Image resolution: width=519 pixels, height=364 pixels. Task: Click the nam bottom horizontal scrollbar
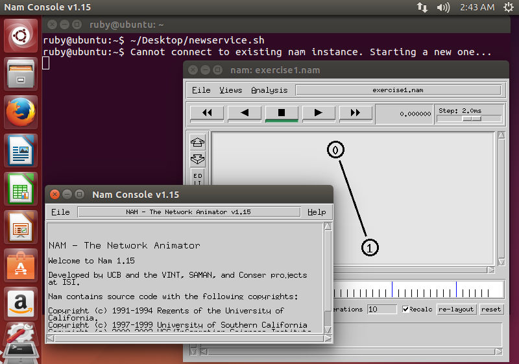[352, 352]
